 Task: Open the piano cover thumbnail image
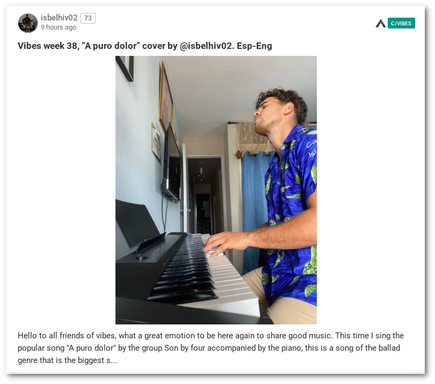tap(216, 190)
